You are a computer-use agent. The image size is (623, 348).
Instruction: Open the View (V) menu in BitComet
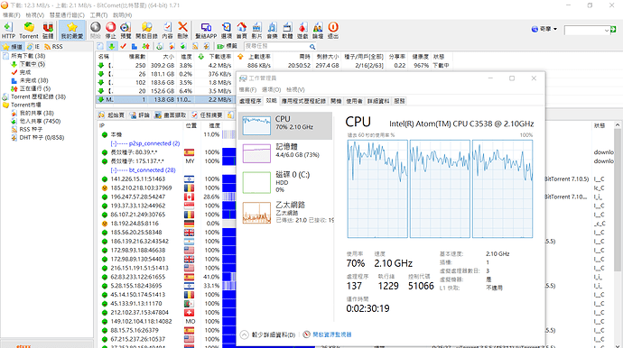click(x=34, y=14)
